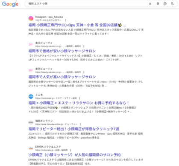Open more options for the ミニモ result

click(79, 98)
